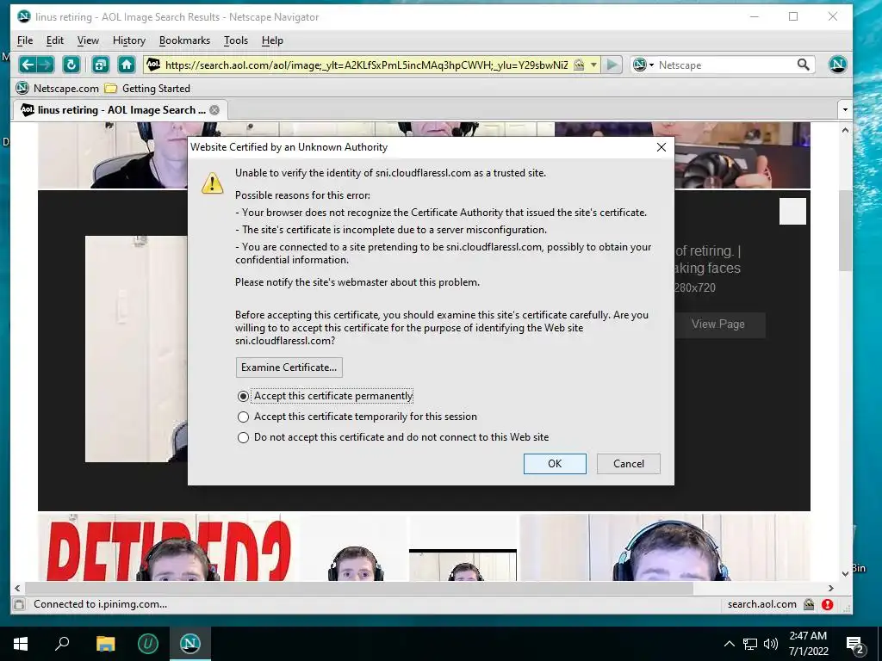Screen dimensions: 882x661
Task: Close the Unknown Authority dialog
Action: click(661, 147)
